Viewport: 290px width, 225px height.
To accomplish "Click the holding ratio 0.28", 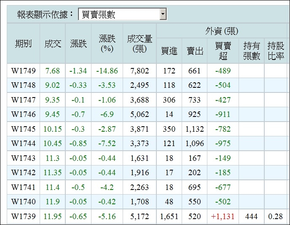I will pos(275,216).
